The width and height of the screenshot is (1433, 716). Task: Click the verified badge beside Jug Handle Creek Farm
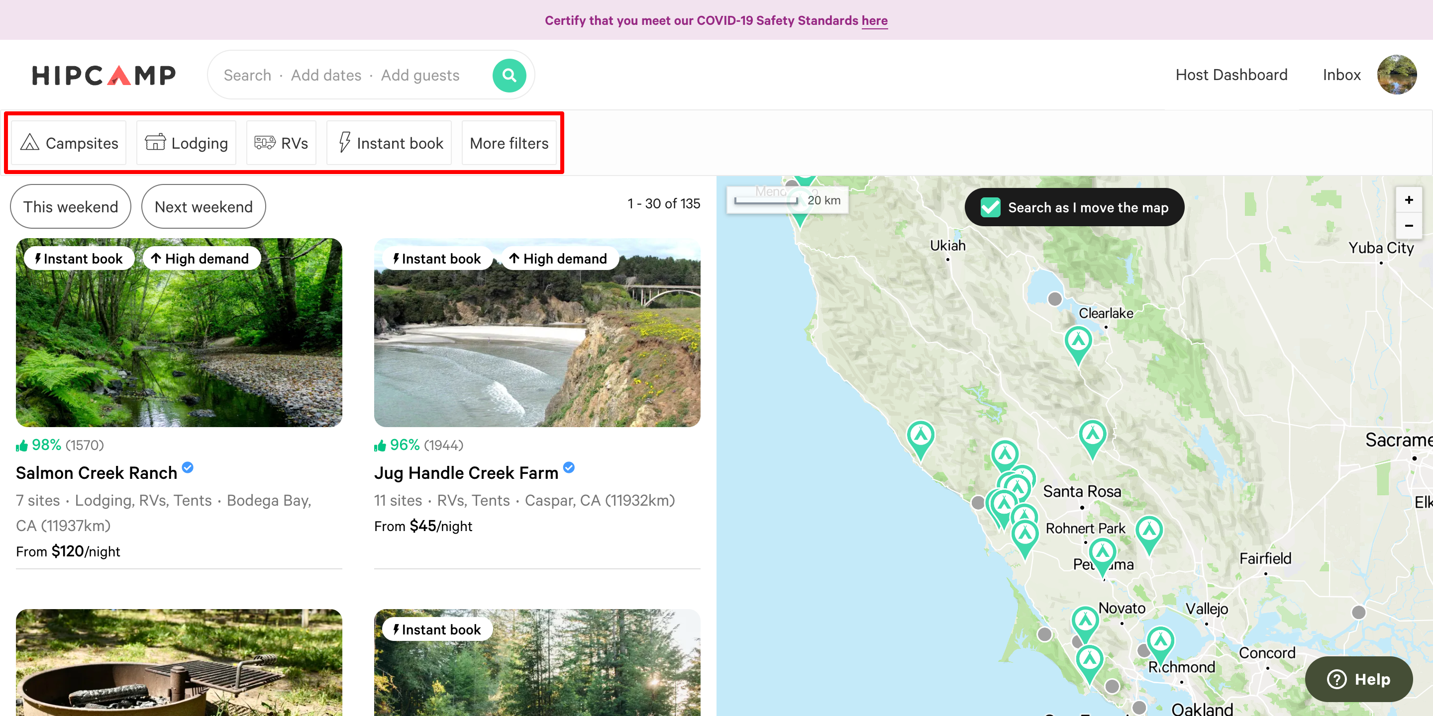(569, 467)
